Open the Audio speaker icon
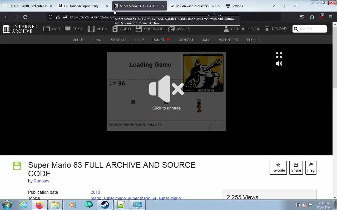This screenshot has height=210, width=337. pos(115,29)
